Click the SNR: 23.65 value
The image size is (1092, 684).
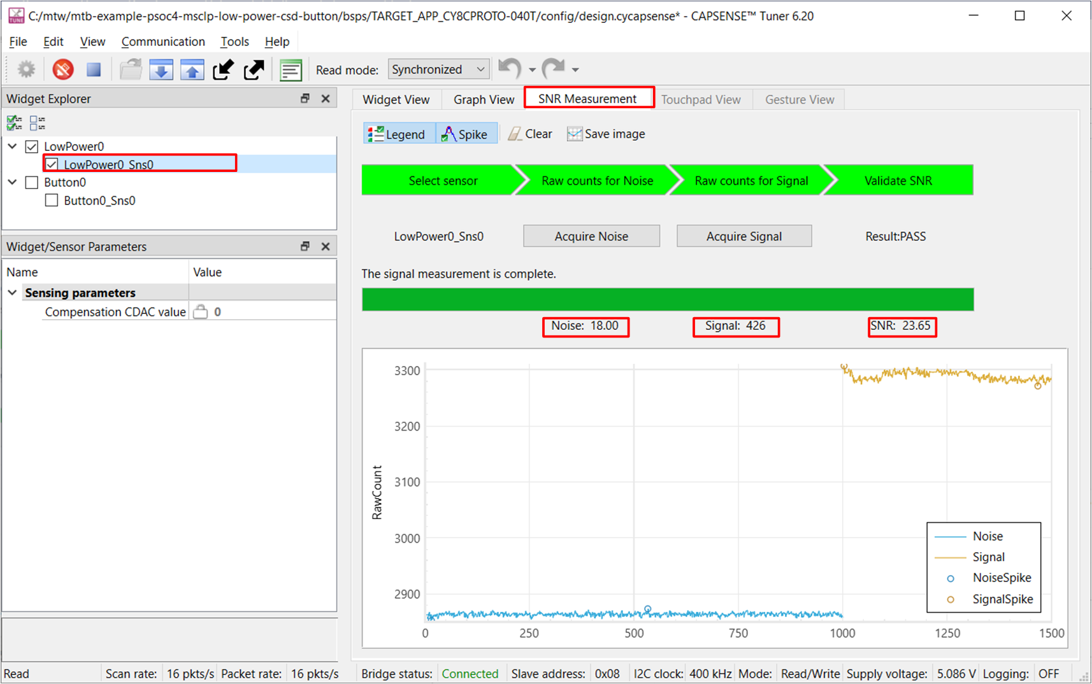tap(901, 325)
